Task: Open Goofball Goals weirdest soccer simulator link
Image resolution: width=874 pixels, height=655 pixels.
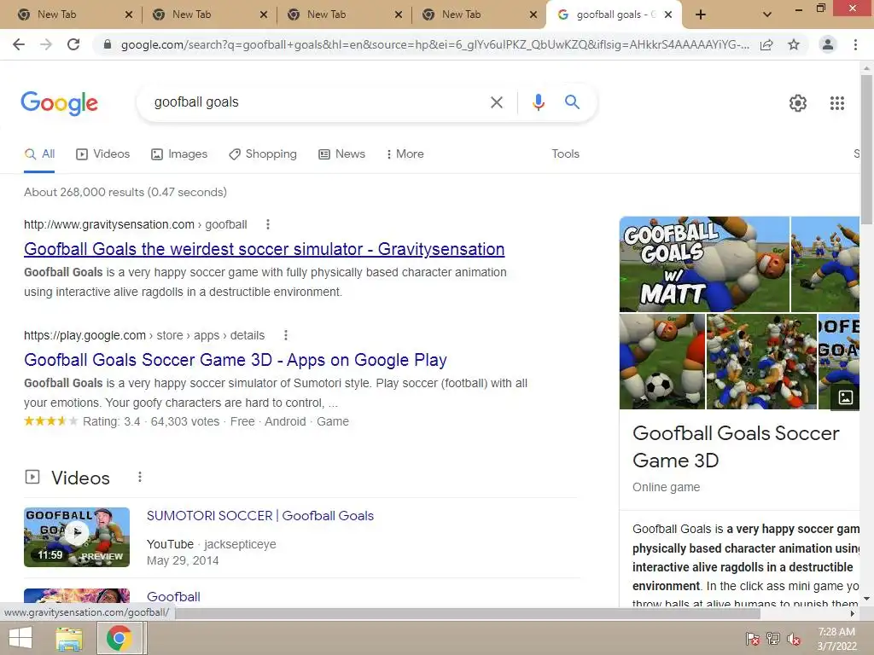Action: (265, 249)
